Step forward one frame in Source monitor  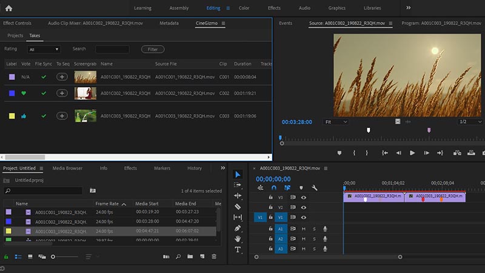(427, 153)
